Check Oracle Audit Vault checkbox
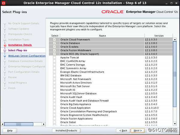Screen dimensions: 180x135 54,97
